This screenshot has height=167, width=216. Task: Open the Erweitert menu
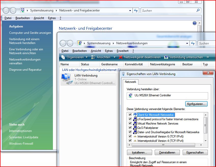tap(123, 51)
